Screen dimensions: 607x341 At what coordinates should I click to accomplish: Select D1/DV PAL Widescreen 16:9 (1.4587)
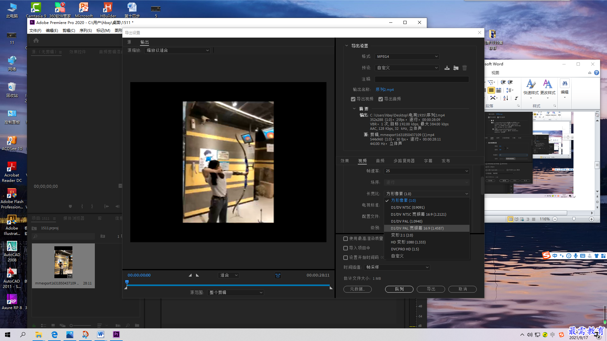click(426, 228)
